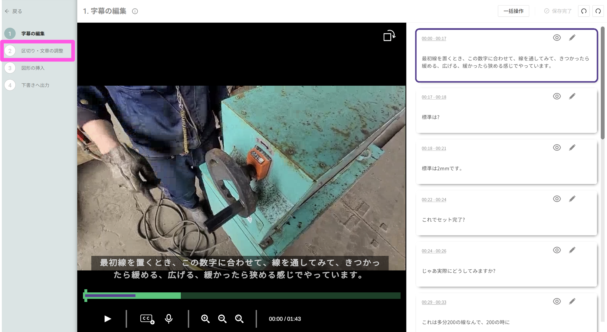Zoom in the timeline with magnifier plus
607x332 pixels.
[x=205, y=319]
